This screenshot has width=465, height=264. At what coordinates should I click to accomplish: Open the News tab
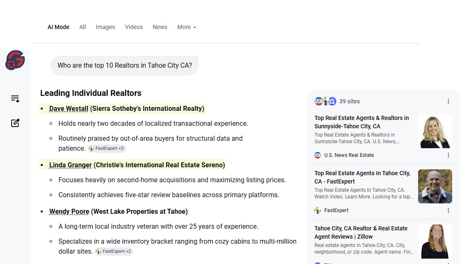(160, 27)
